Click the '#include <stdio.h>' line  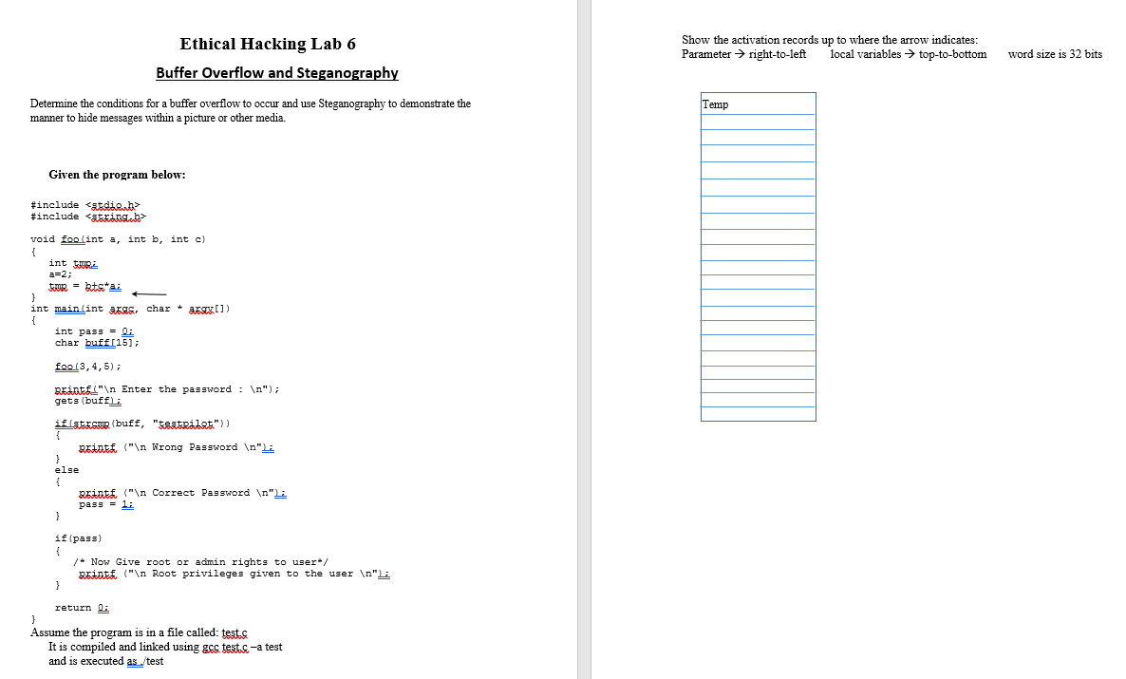tap(85, 204)
